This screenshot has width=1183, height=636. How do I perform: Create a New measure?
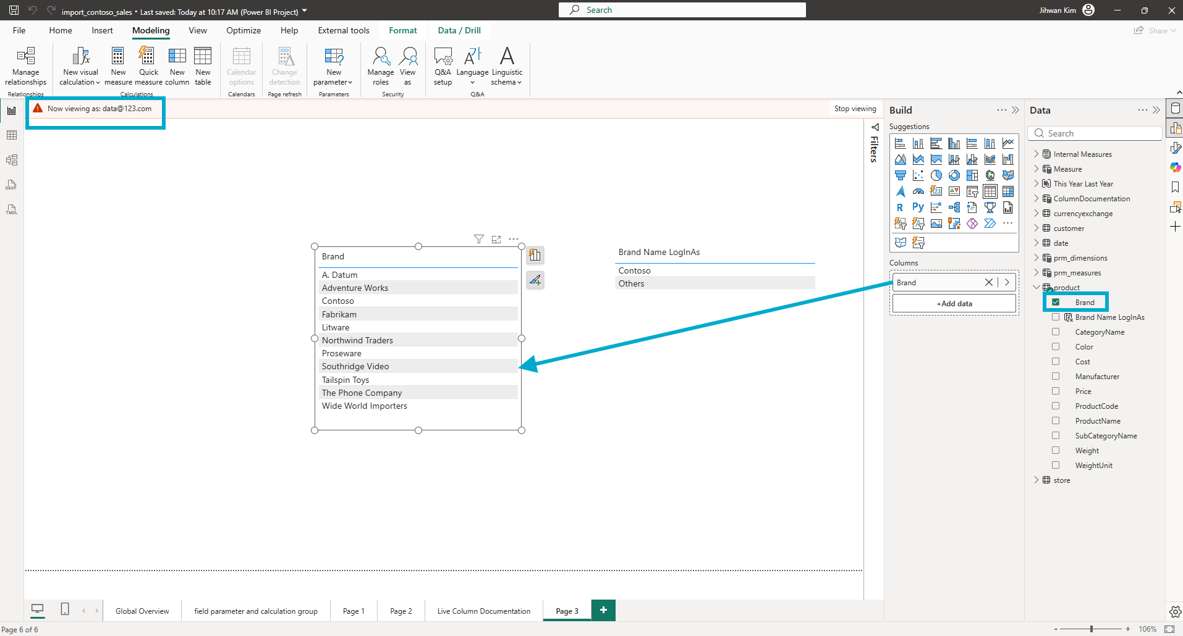118,67
